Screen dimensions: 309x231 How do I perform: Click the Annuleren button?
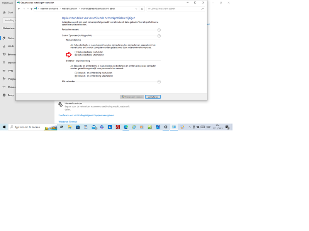coord(153,97)
